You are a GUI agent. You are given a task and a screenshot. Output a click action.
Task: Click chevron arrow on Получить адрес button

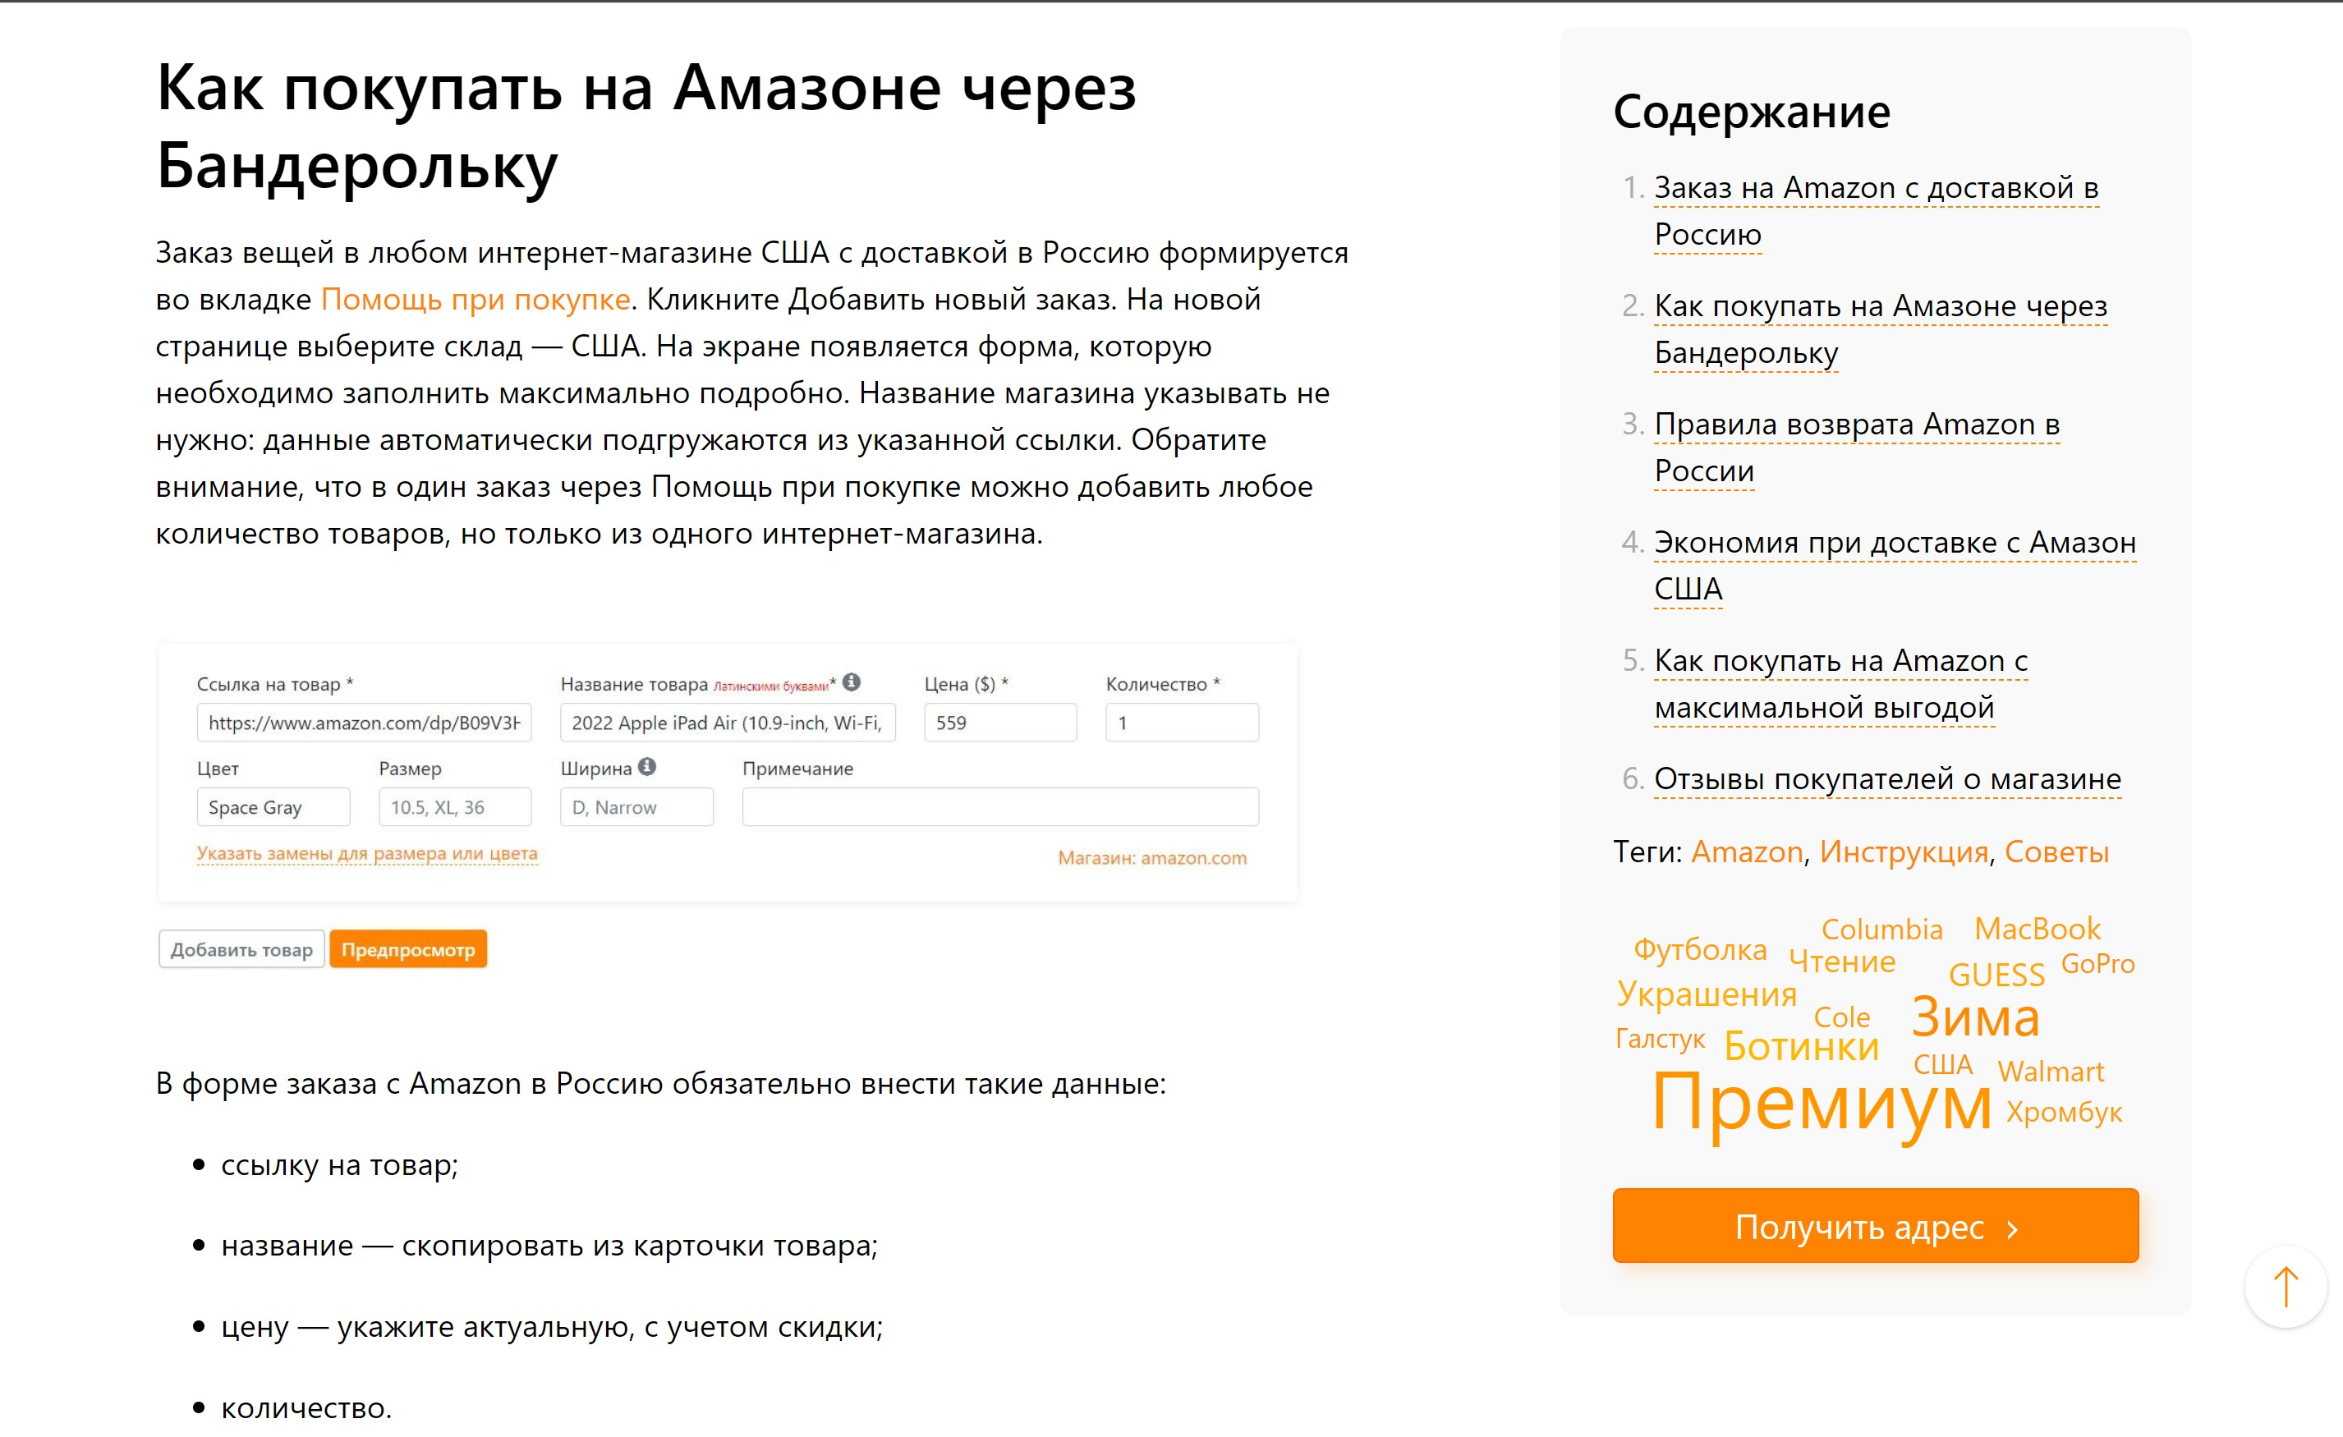coord(2012,1228)
